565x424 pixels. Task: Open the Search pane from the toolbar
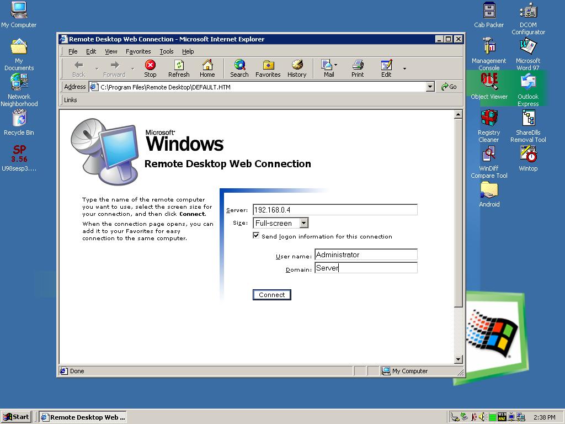239,68
